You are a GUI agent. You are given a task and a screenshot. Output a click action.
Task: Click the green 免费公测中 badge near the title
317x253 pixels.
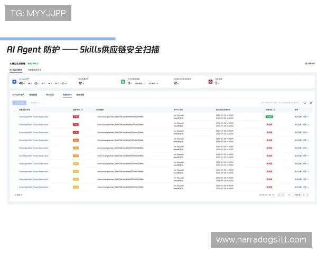[33, 64]
